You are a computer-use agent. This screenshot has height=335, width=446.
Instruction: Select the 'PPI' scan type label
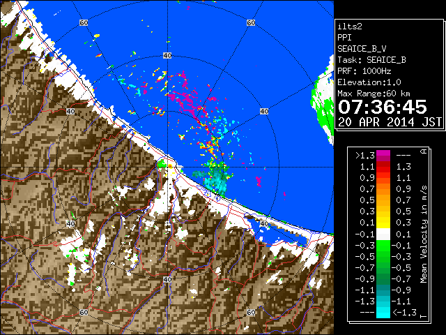tap(344, 38)
